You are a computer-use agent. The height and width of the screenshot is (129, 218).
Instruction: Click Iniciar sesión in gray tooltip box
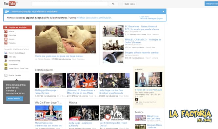point(15,99)
